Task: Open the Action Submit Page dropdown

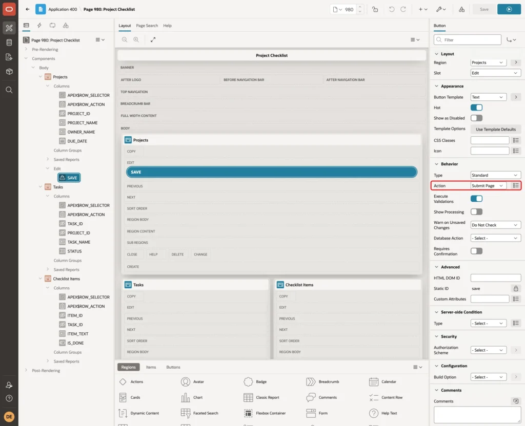Action: pos(488,185)
